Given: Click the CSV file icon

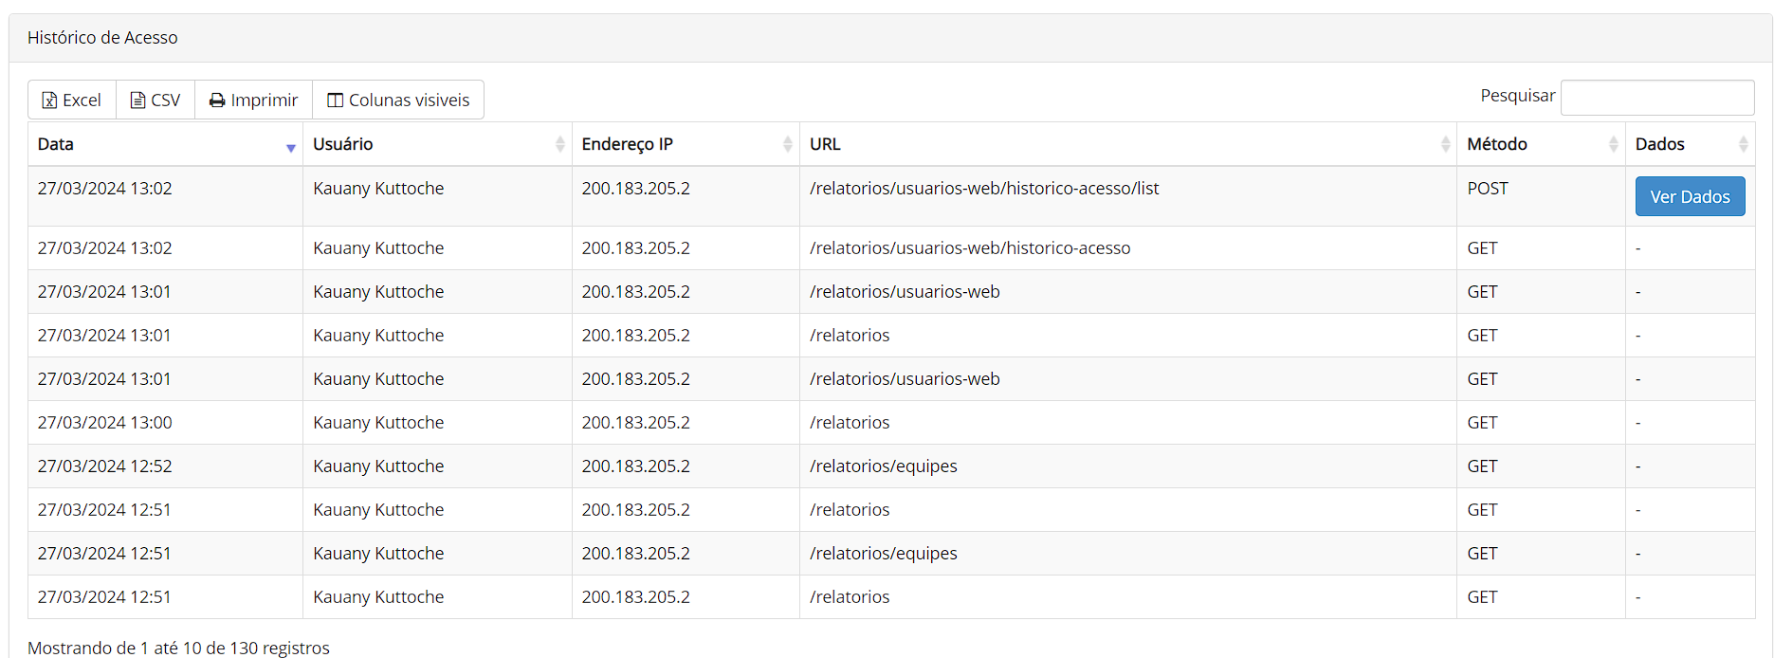Looking at the screenshot, I should 137,101.
